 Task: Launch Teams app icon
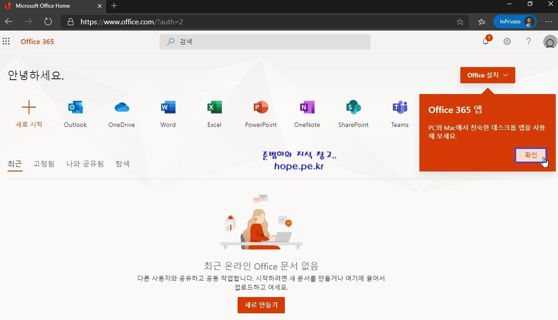tap(400, 108)
